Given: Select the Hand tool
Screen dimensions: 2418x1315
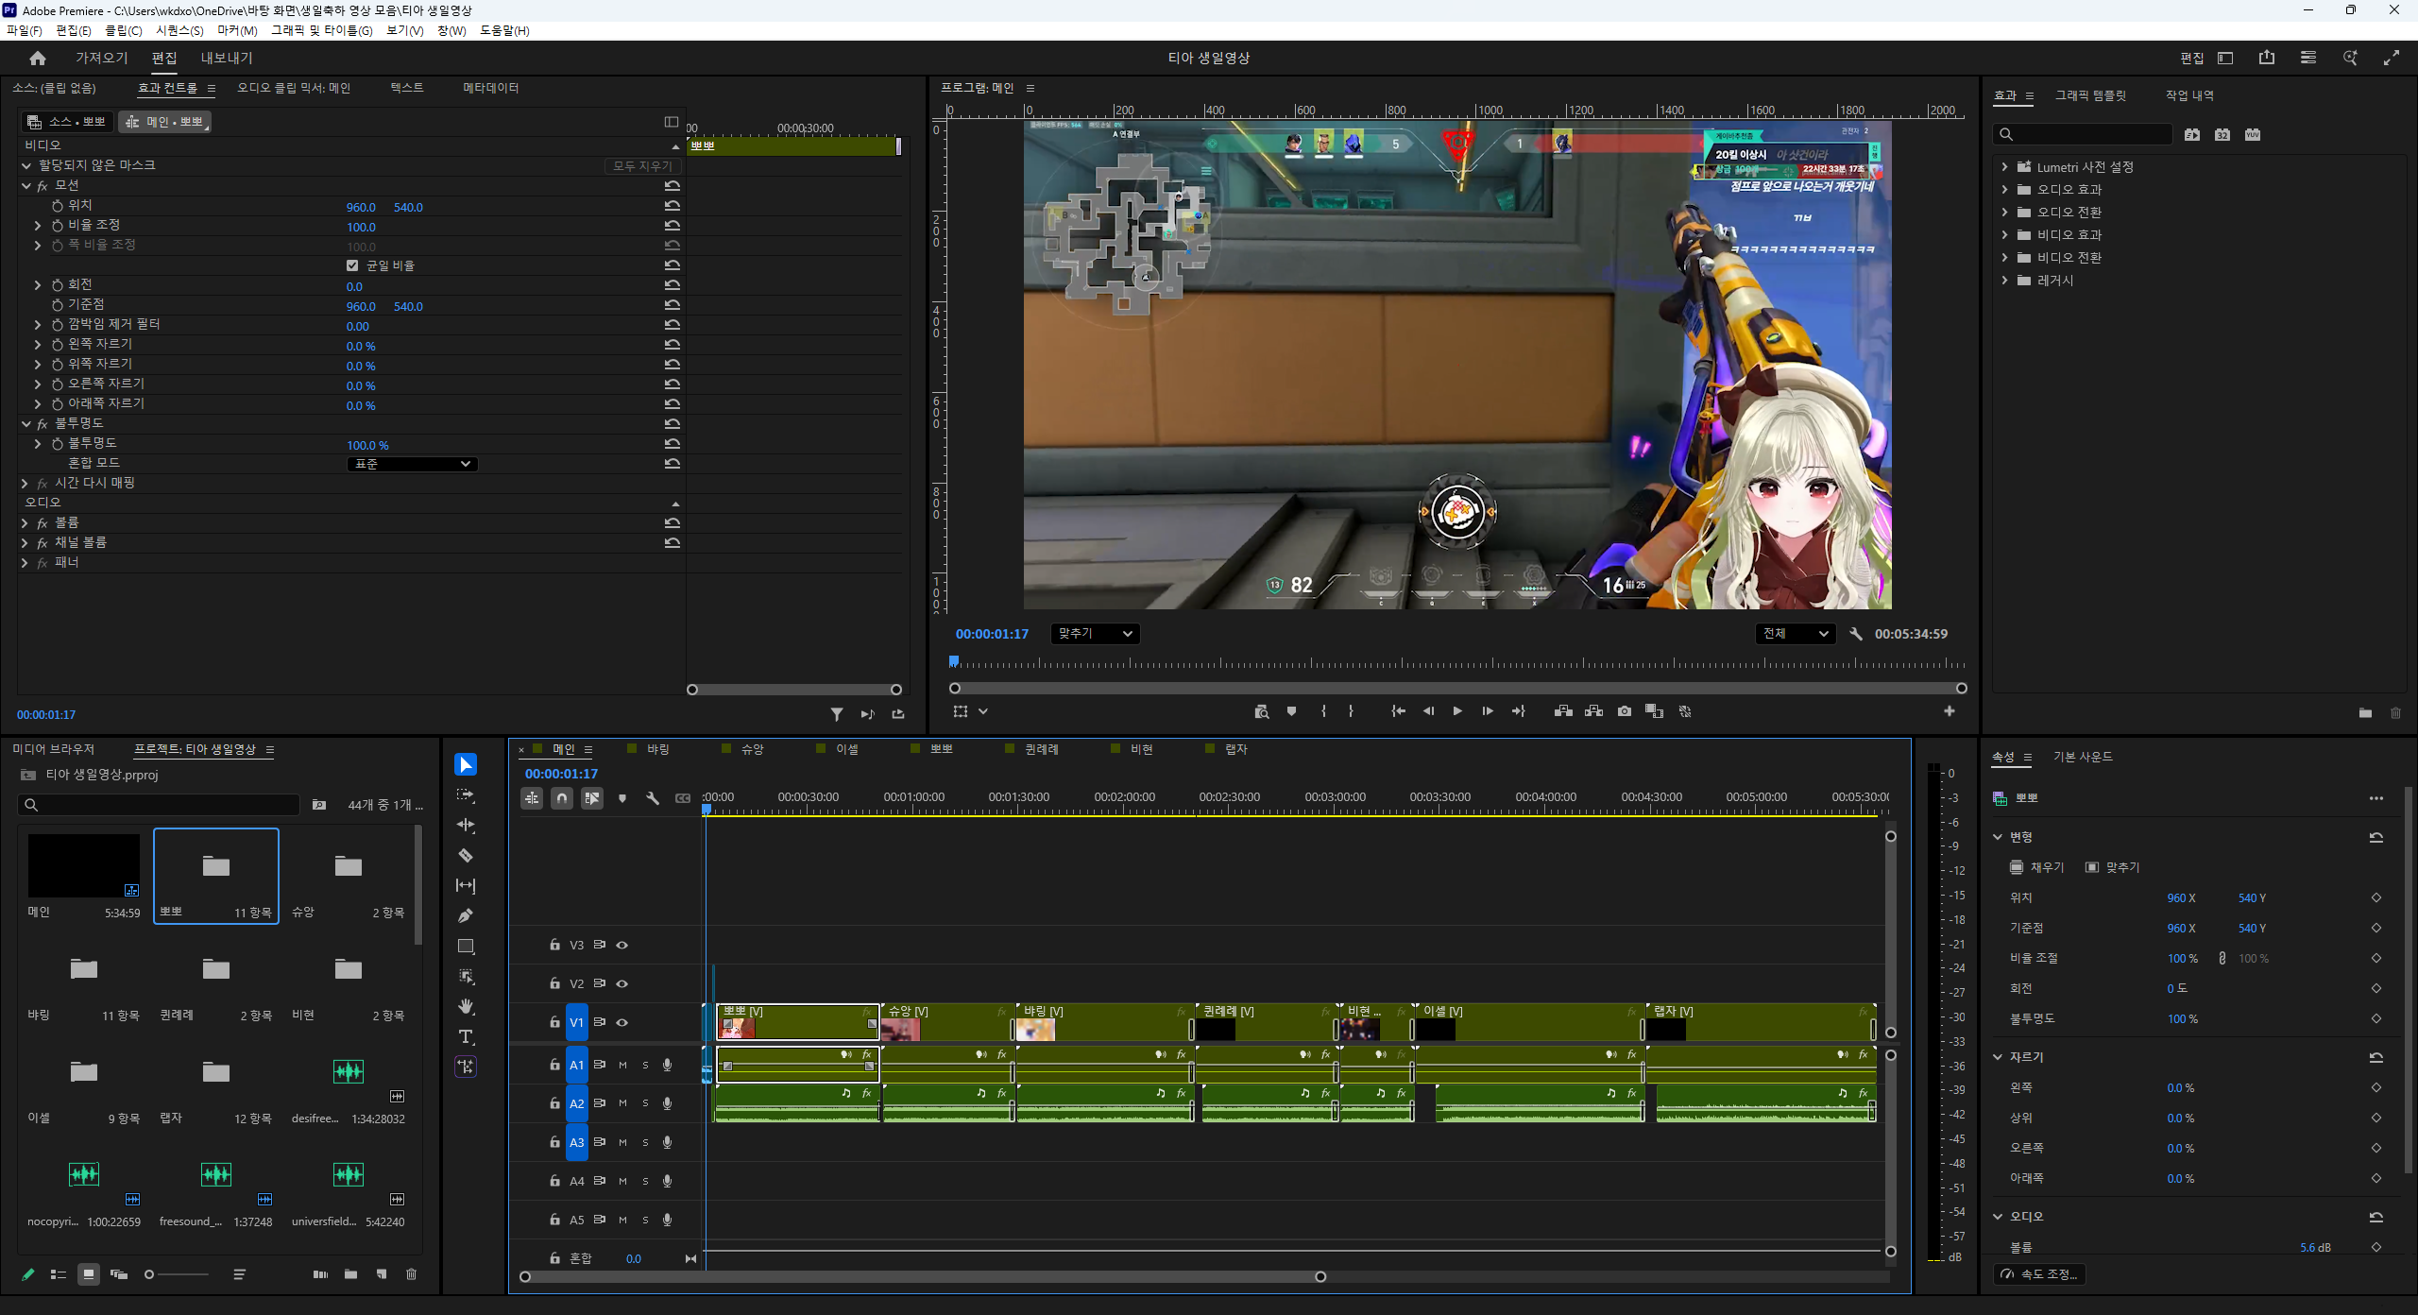Looking at the screenshot, I should coord(466,1006).
